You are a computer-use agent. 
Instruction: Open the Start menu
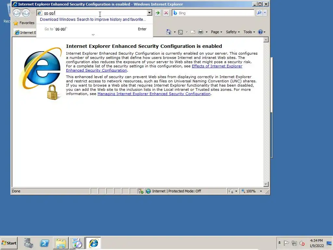[9, 243]
